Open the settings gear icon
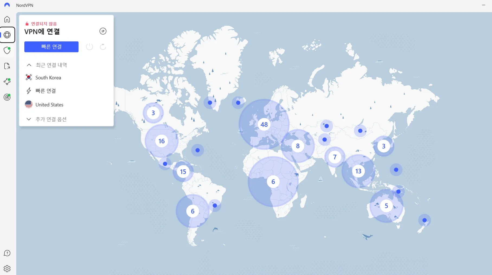492x275 pixels. (7, 268)
